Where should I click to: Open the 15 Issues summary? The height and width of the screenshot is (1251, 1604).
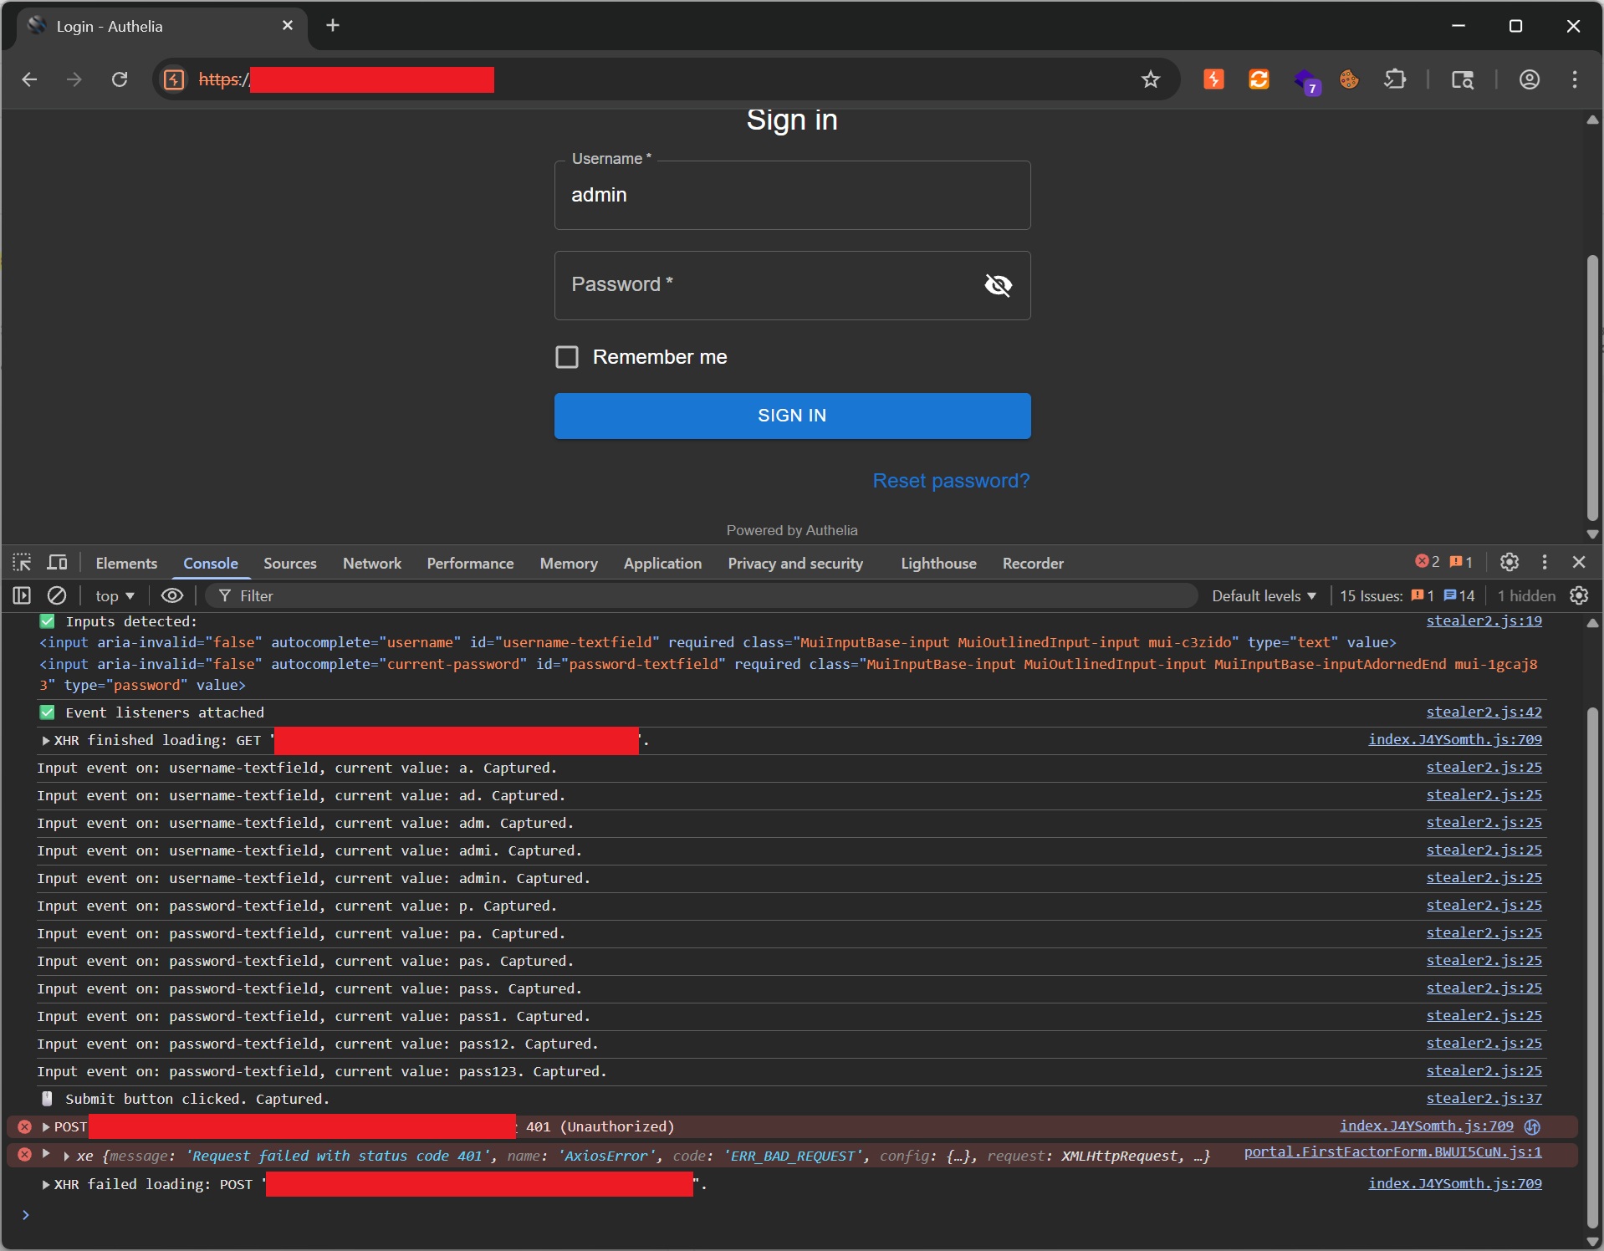click(x=1407, y=595)
